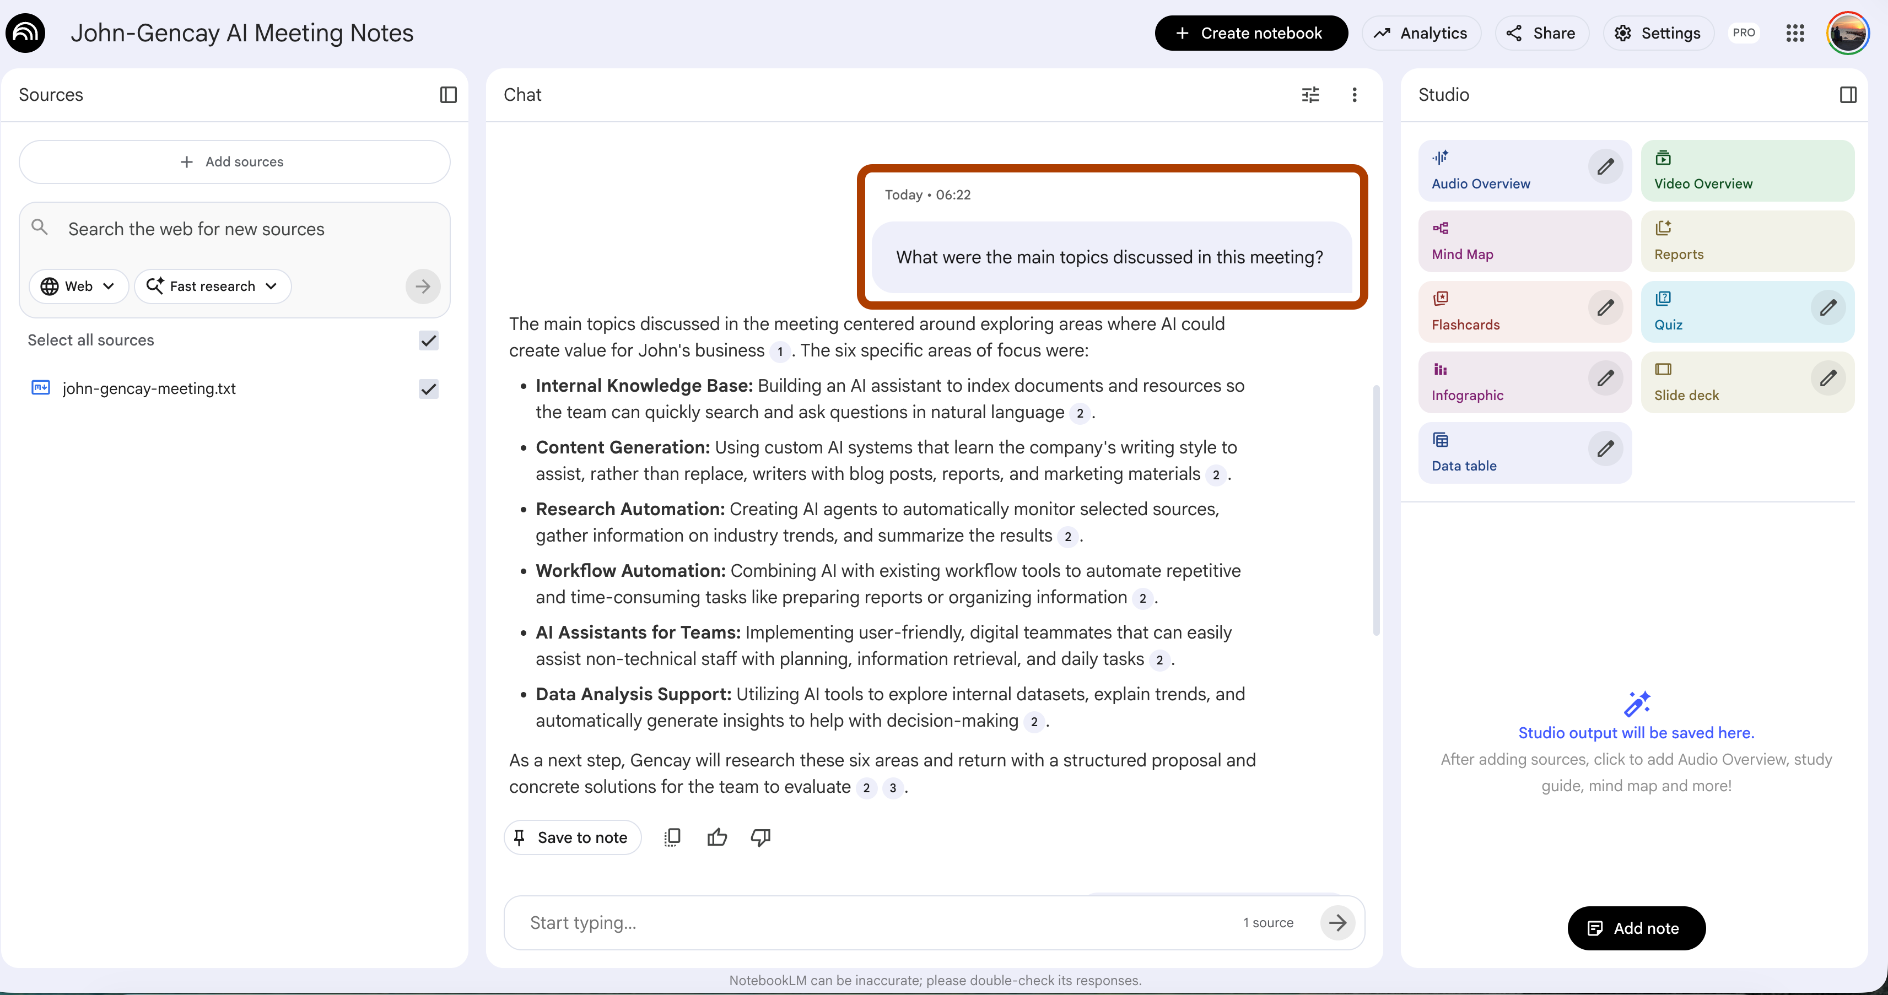Edit Audio Overview with pencil icon
Viewport: 1888px width, 995px height.
point(1605,167)
